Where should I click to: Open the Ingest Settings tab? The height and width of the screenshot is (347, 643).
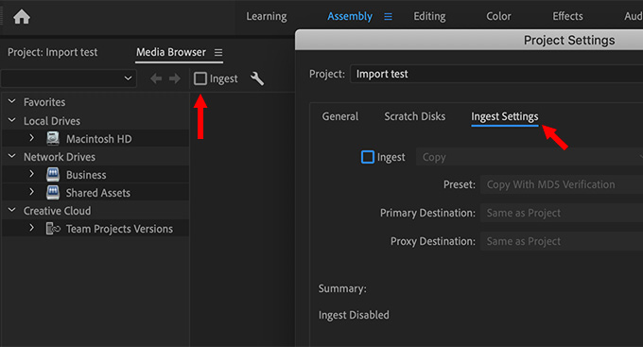click(x=504, y=117)
